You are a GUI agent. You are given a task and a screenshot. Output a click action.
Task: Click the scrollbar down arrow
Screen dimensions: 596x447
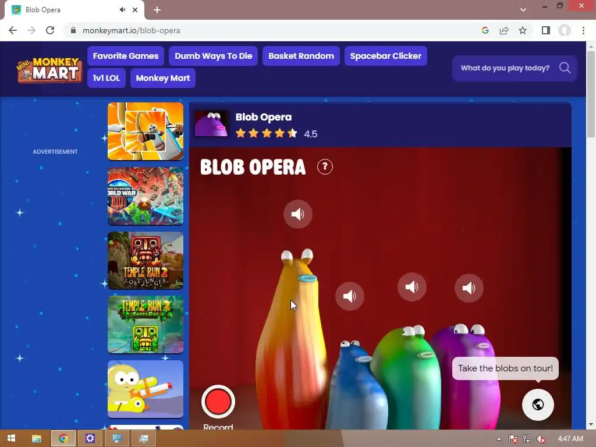[591, 424]
